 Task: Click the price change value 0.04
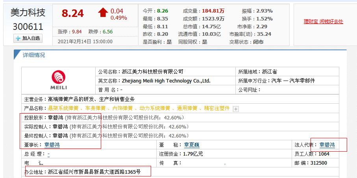coord(117,11)
